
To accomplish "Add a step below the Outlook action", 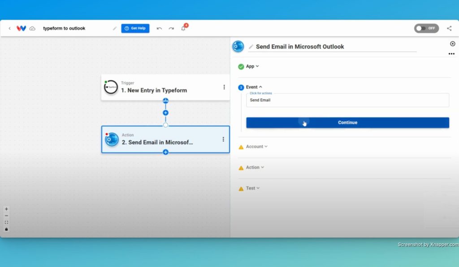I will [x=165, y=152].
